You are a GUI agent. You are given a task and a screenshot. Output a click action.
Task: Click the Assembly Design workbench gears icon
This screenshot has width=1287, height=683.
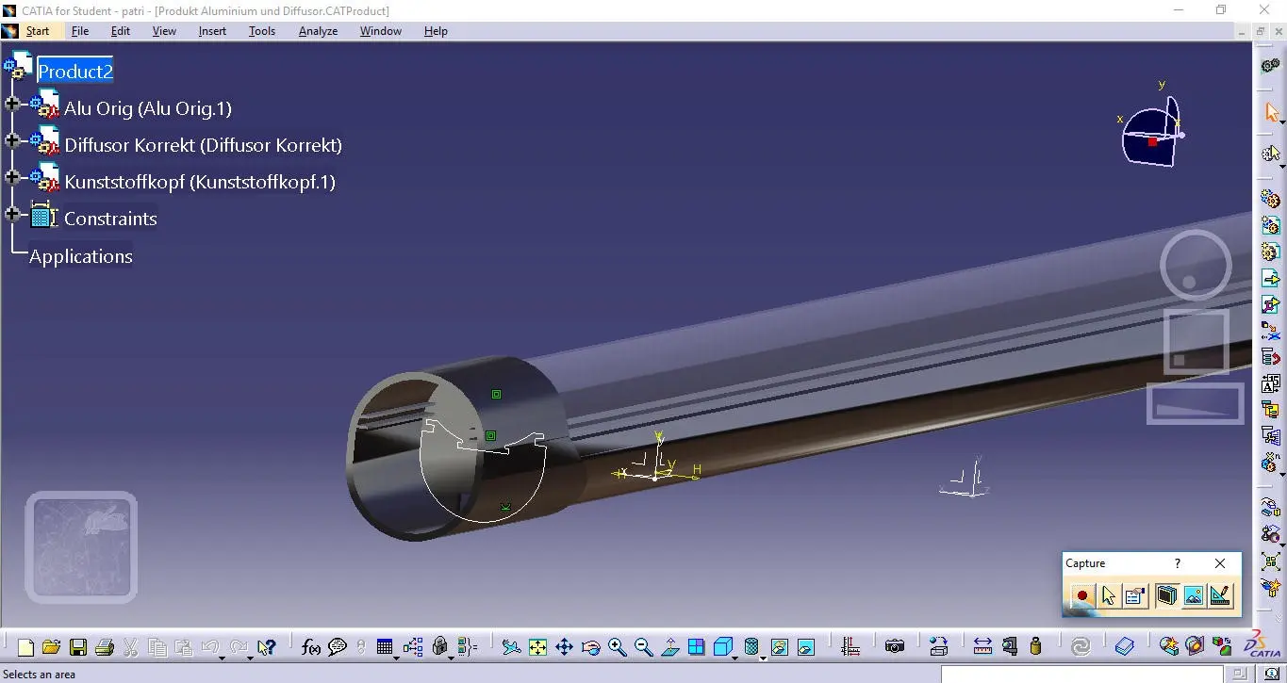click(x=1271, y=65)
